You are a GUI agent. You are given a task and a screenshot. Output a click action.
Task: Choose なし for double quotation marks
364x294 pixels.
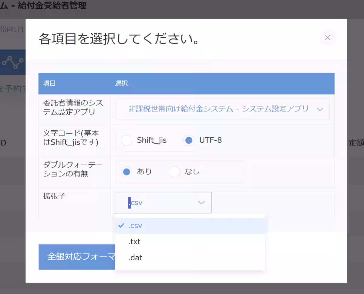[174, 172]
